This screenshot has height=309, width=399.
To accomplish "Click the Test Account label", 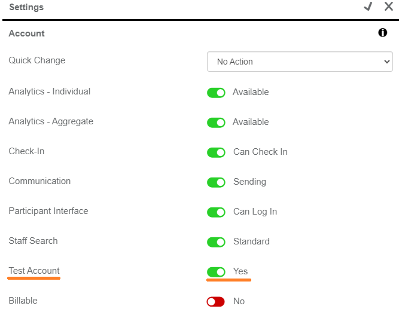I will click(x=34, y=271).
